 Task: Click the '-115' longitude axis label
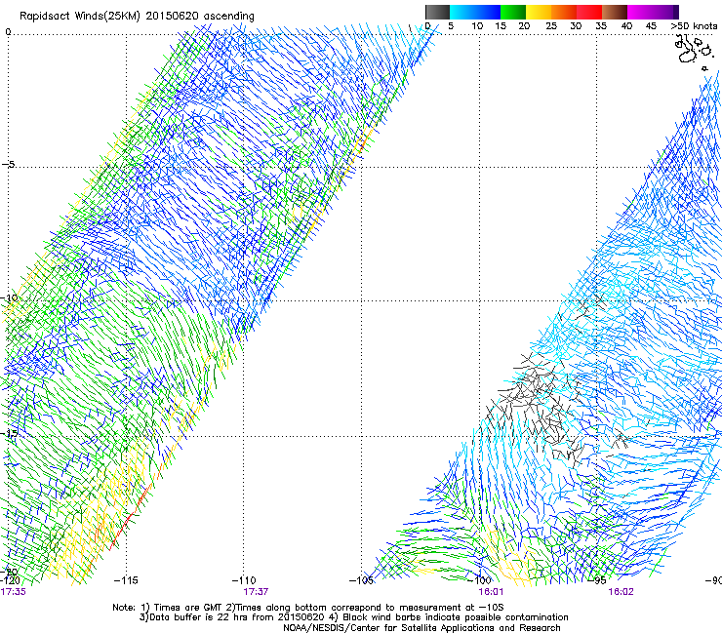(x=126, y=580)
